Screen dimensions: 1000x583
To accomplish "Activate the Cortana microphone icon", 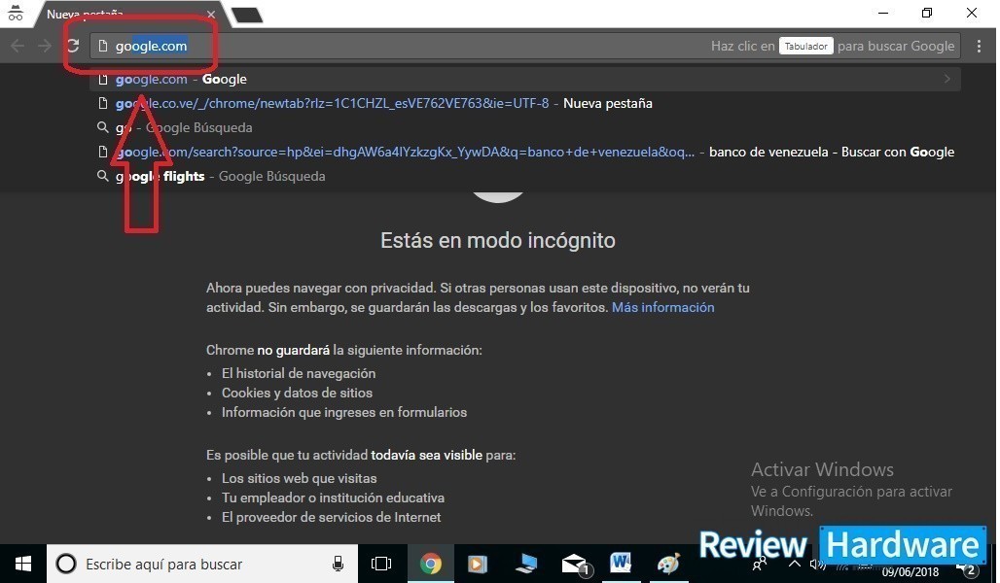I will pyautogui.click(x=338, y=564).
